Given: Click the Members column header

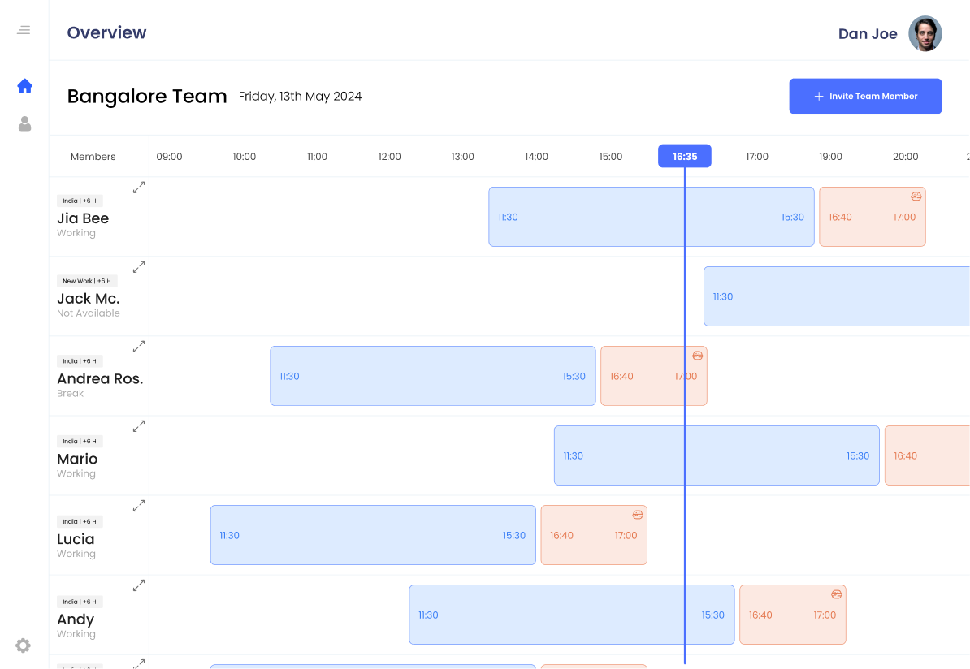Looking at the screenshot, I should coord(93,157).
